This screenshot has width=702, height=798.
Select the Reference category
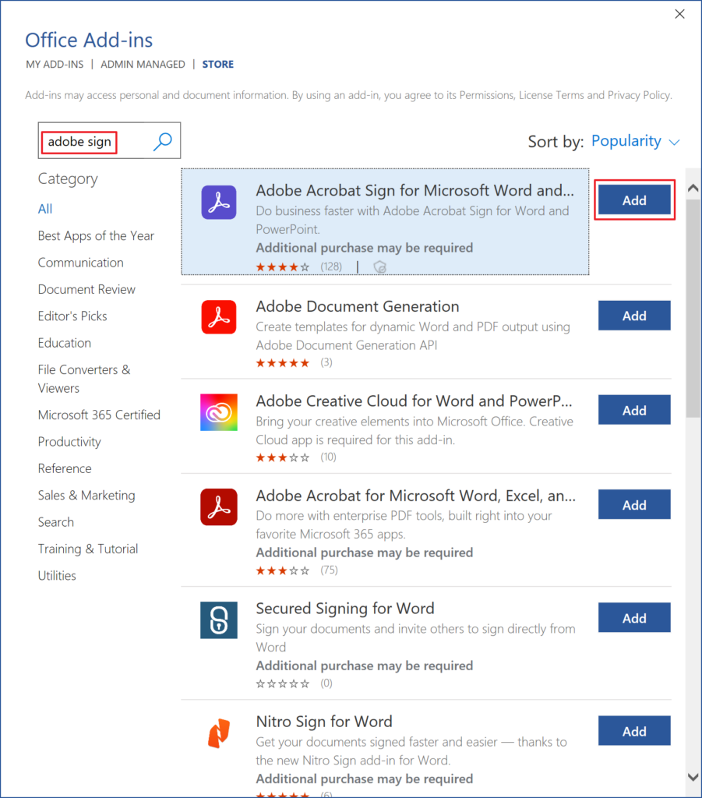pos(65,468)
